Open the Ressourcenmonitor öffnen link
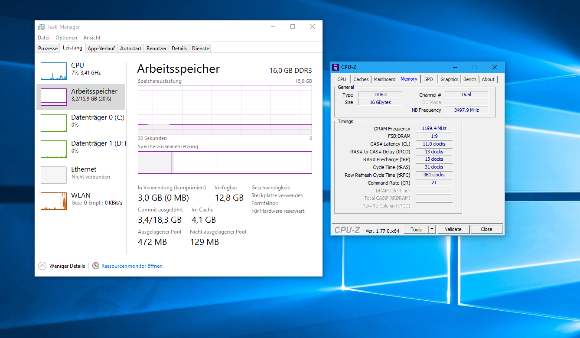Image resolution: width=580 pixels, height=338 pixels. tap(132, 266)
